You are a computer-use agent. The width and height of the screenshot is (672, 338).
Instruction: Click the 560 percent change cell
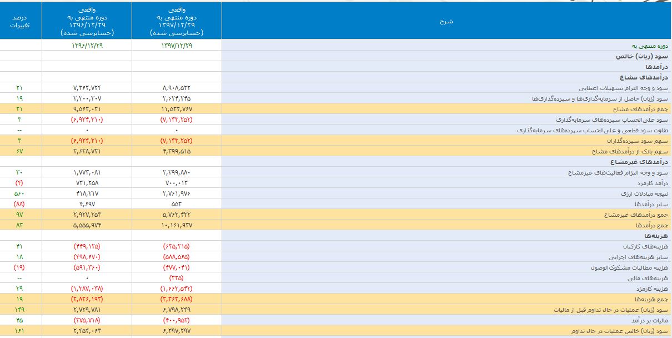[21, 193]
